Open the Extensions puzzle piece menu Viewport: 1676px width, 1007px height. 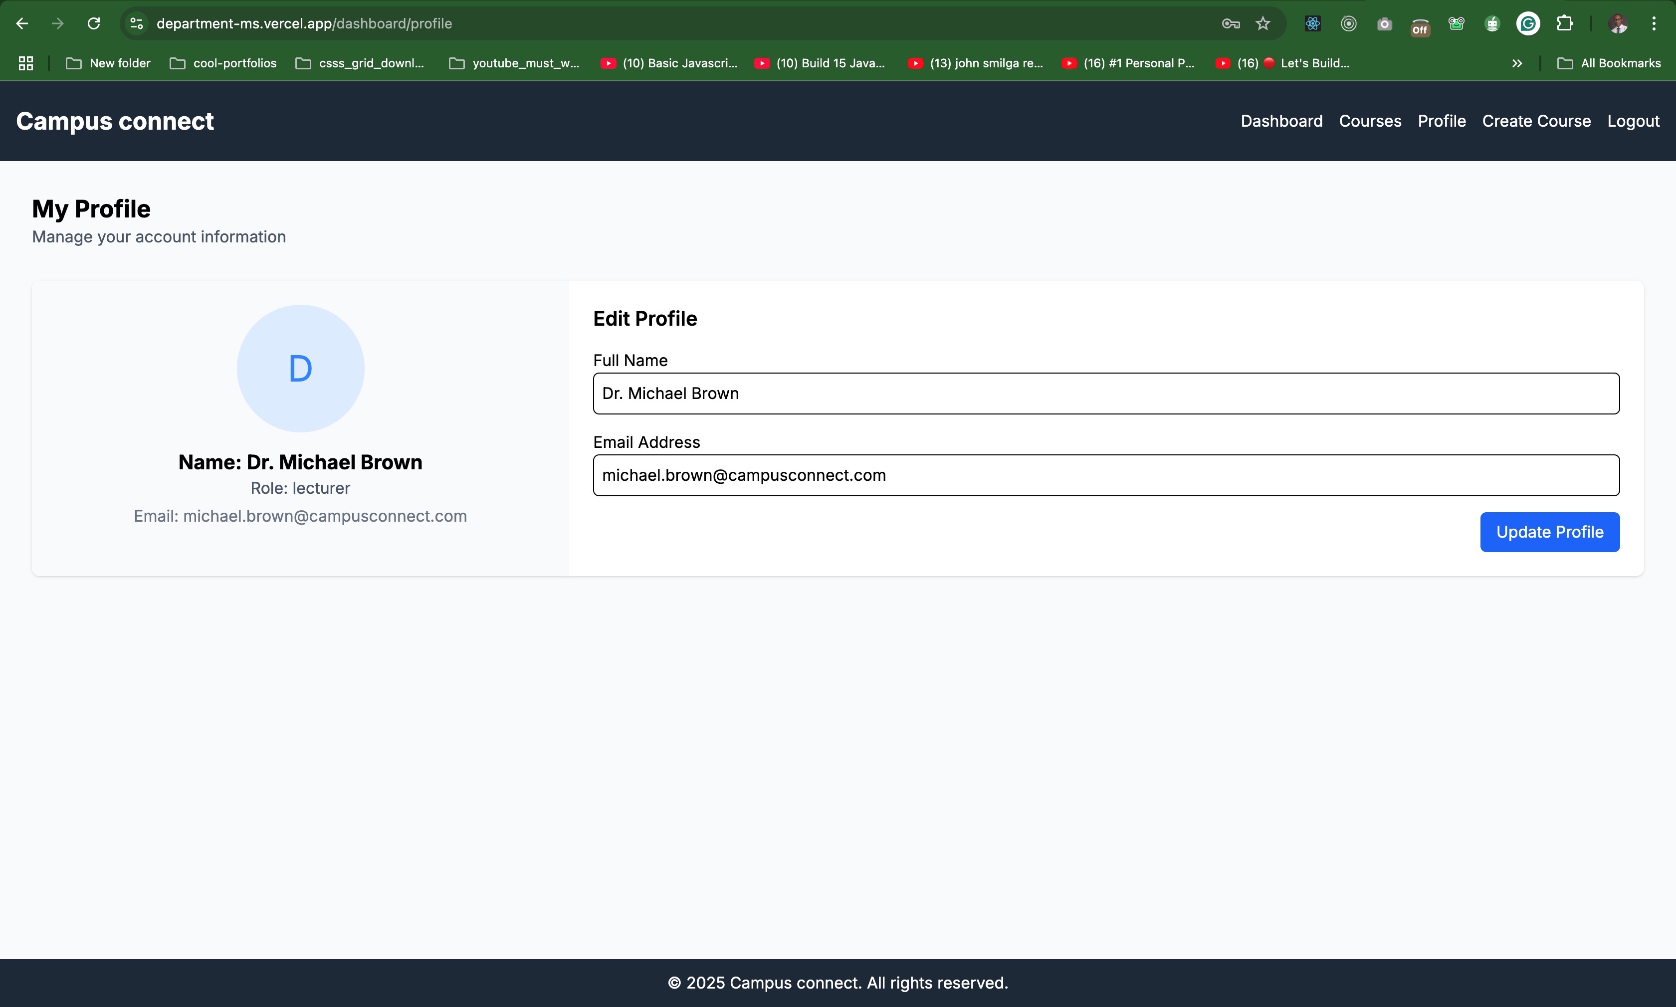coord(1565,24)
